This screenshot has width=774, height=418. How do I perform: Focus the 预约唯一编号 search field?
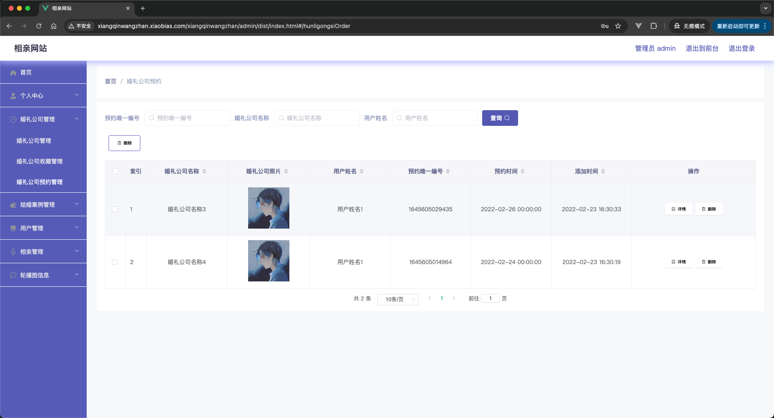pyautogui.click(x=187, y=118)
